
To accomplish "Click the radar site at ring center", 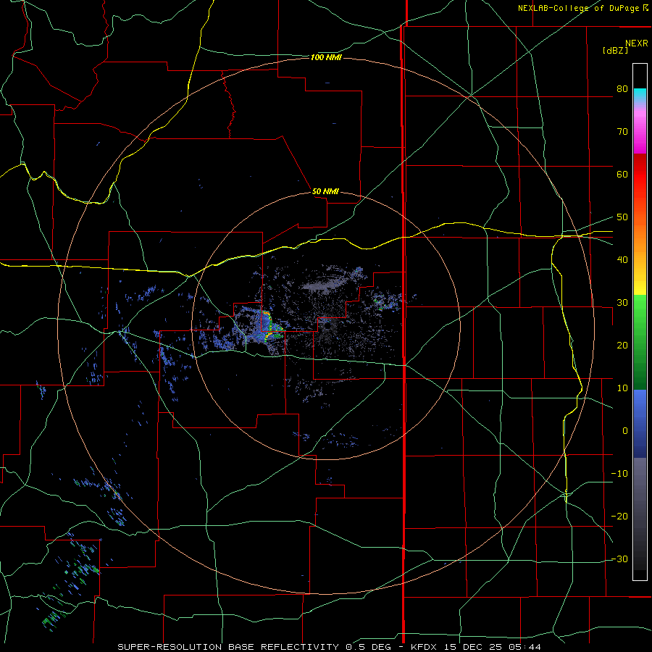I will [x=327, y=327].
